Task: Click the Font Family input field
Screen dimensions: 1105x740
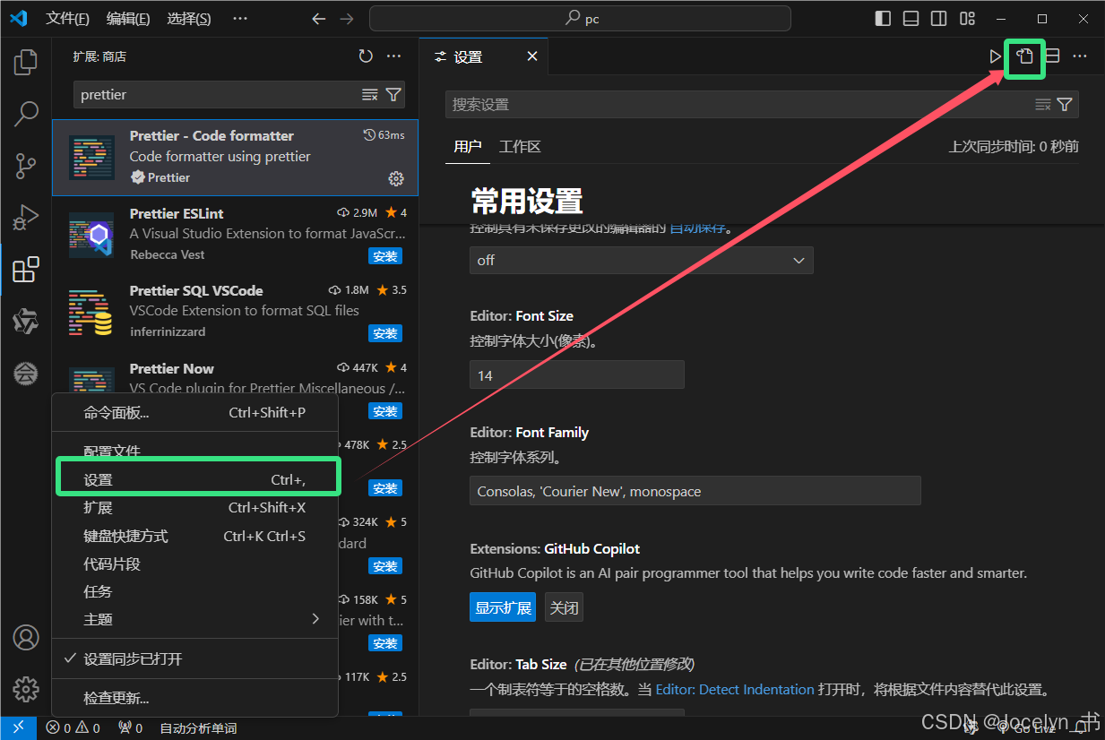Action: pyautogui.click(x=695, y=491)
